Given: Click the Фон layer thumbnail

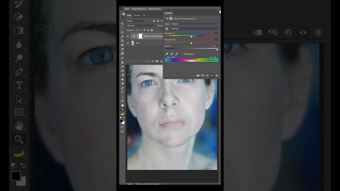Looking at the screenshot, I should [132, 43].
